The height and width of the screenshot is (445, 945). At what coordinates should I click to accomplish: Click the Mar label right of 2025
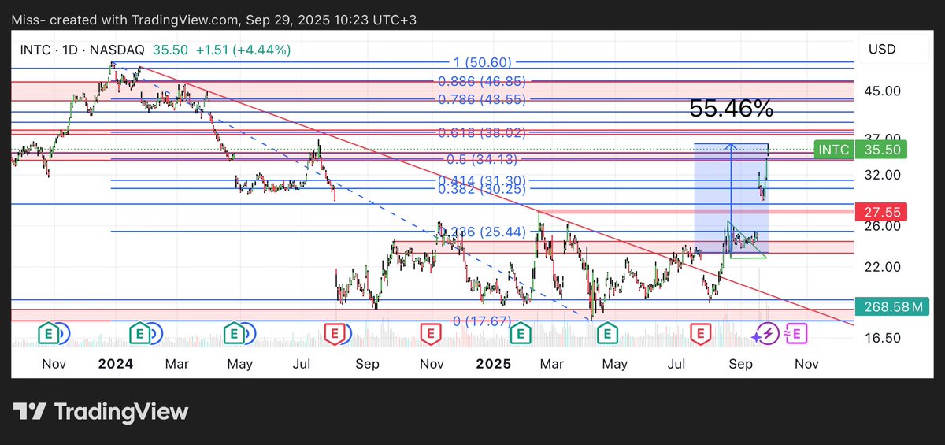551,364
